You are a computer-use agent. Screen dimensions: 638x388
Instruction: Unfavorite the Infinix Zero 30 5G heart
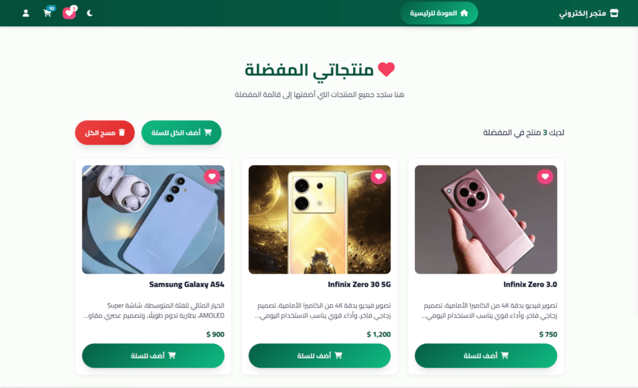click(x=379, y=177)
